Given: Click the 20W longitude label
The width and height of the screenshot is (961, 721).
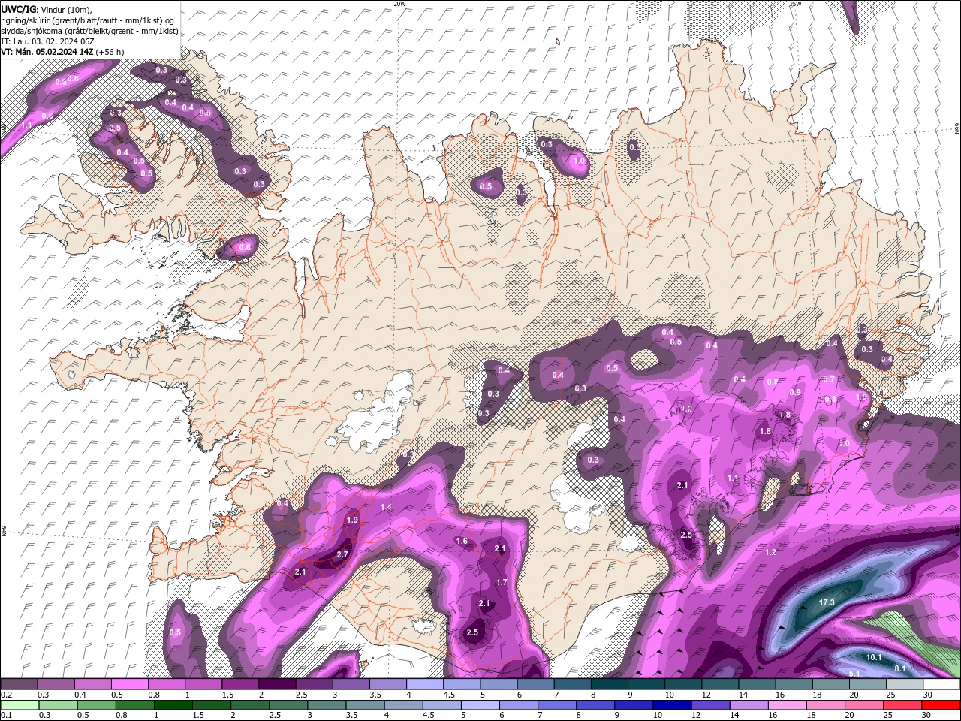Looking at the screenshot, I should pyautogui.click(x=399, y=4).
